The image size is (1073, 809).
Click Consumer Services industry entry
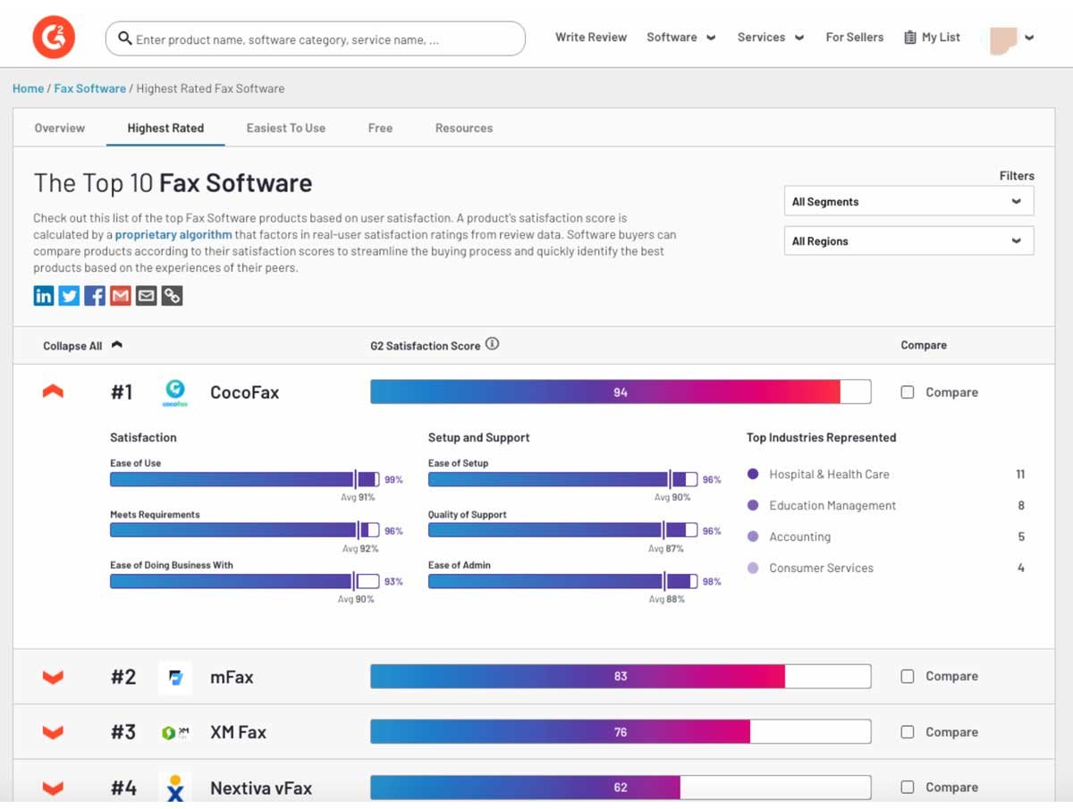pyautogui.click(x=821, y=569)
